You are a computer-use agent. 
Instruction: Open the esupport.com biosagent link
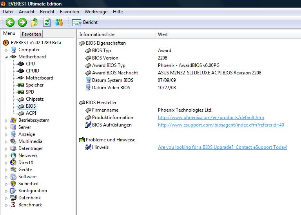click(221, 125)
